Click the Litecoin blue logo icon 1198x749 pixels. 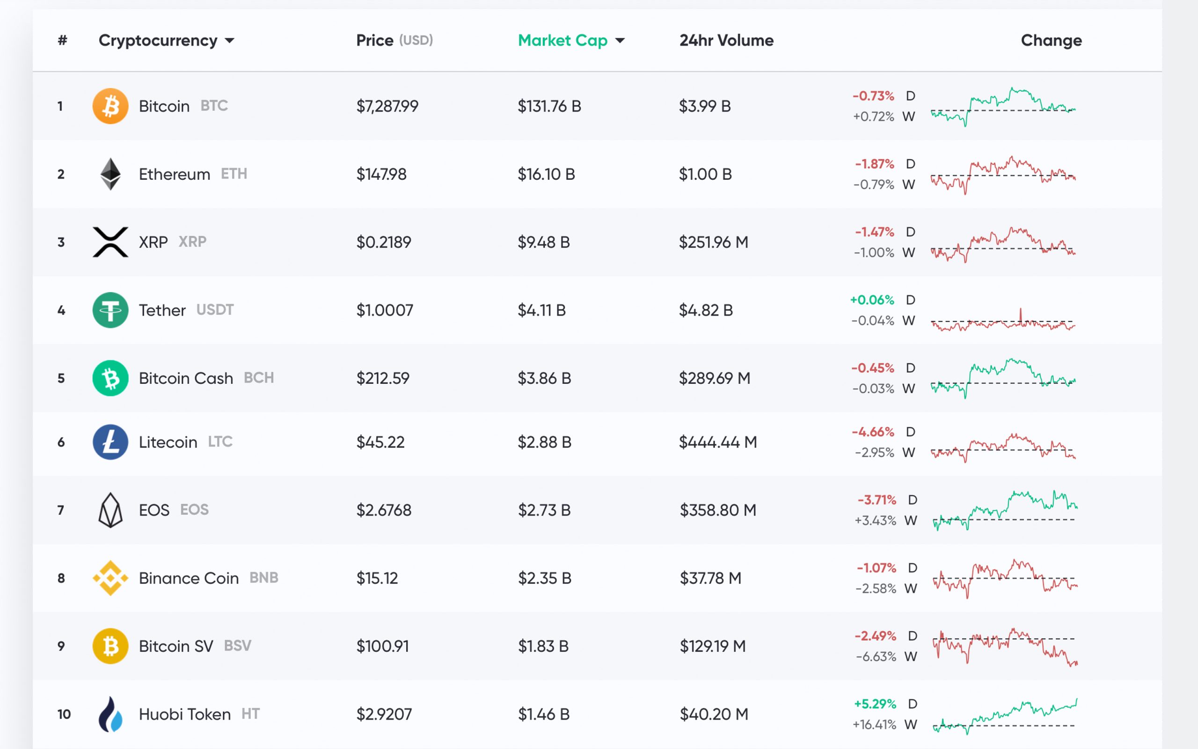coord(110,442)
